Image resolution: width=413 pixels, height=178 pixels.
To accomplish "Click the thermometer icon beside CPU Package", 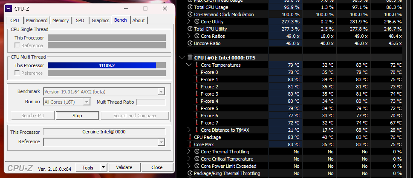I will tap(190, 137).
